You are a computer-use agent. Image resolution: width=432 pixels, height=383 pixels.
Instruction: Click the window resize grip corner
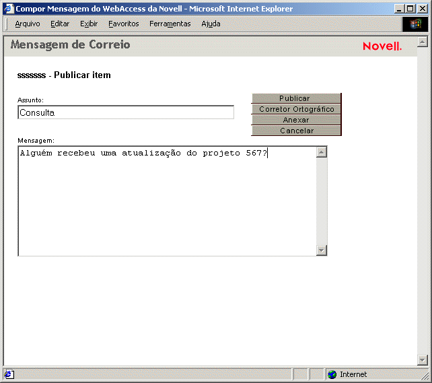(425, 376)
